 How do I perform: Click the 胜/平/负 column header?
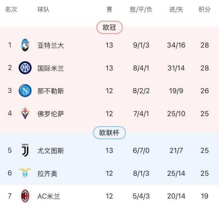141,10
